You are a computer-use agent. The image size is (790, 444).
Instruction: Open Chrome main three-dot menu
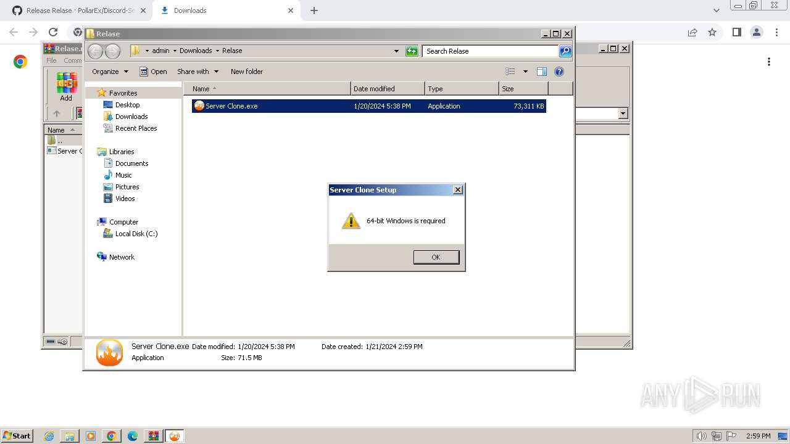(777, 32)
